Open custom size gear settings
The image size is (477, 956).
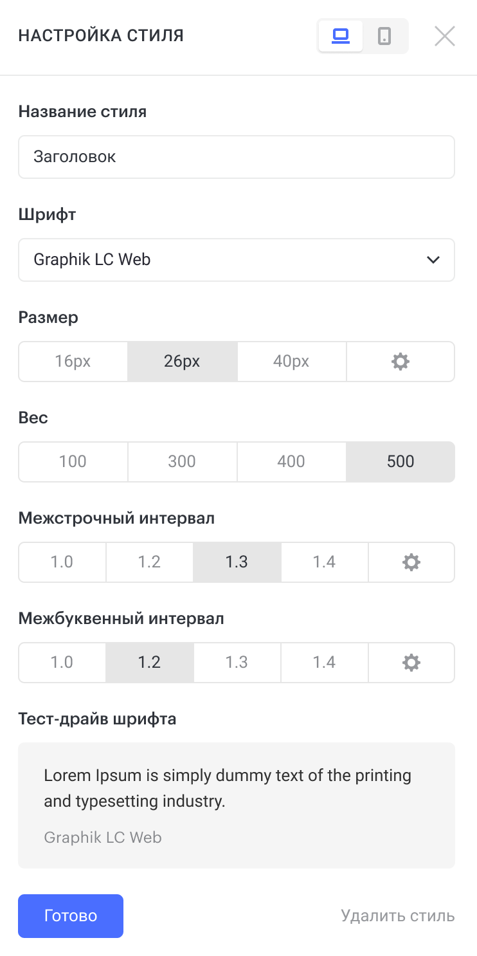(x=400, y=362)
